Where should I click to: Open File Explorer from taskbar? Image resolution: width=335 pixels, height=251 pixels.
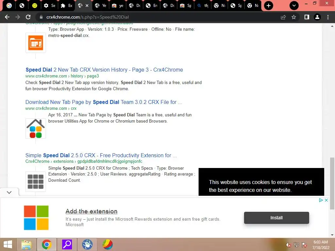point(26,244)
